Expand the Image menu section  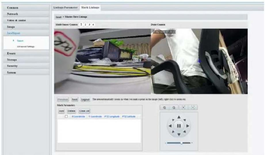(26, 27)
